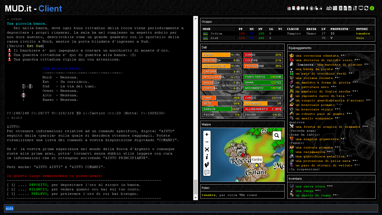The width and height of the screenshot is (382, 215).
Task: Click 'una maschera di platino' item
Action: pyautogui.click(x=339, y=65)
